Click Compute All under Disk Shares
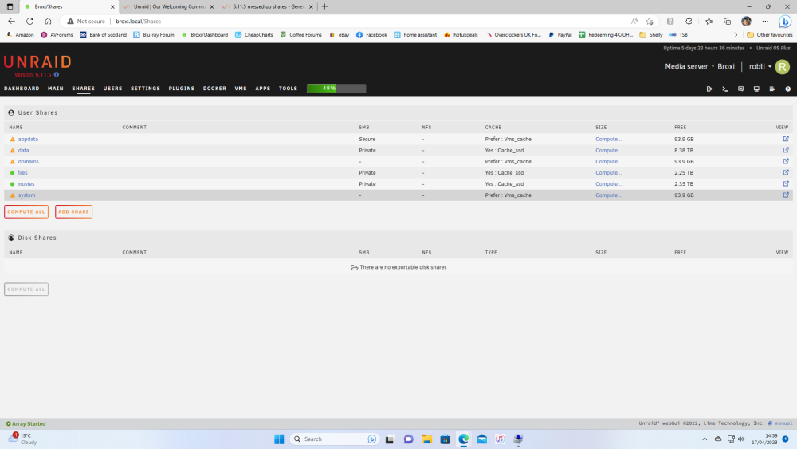The image size is (797, 449). pyautogui.click(x=26, y=289)
